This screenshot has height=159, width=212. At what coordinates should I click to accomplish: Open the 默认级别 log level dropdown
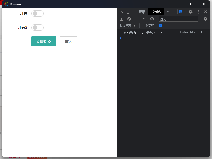pos(127,26)
